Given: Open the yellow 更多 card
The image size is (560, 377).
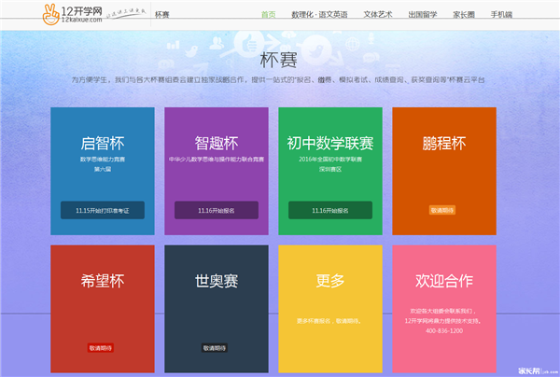Looking at the screenshot, I should click(330, 281).
